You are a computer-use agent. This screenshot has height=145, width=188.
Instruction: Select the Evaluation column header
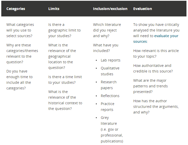click(142, 9)
